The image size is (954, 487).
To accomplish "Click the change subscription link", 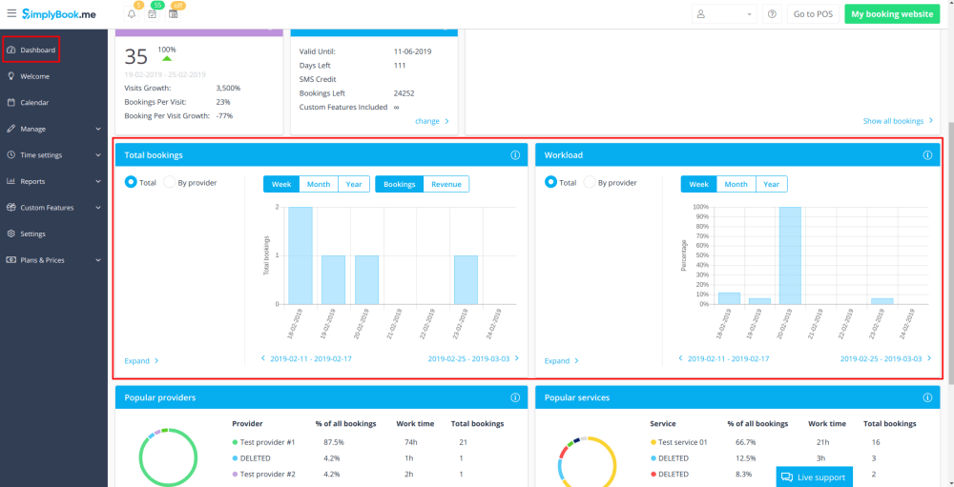I will click(x=432, y=121).
